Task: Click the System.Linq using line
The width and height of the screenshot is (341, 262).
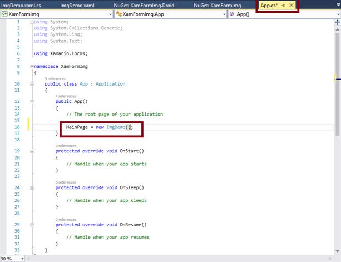Action: [x=58, y=34]
